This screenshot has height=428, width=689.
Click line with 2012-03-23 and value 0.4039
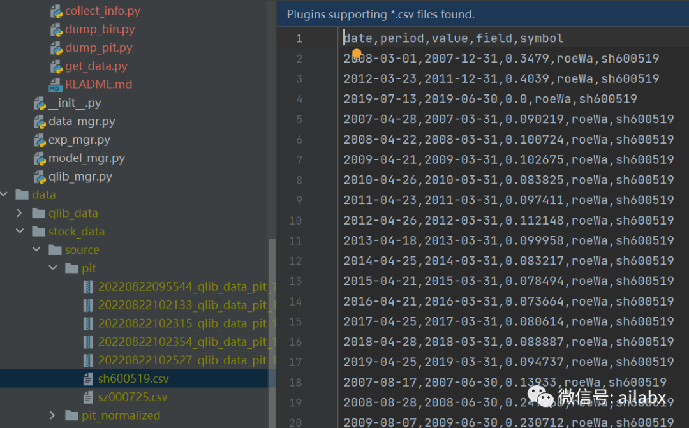[501, 78]
